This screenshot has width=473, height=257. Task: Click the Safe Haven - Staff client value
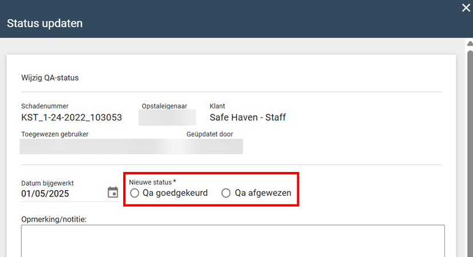[247, 118]
